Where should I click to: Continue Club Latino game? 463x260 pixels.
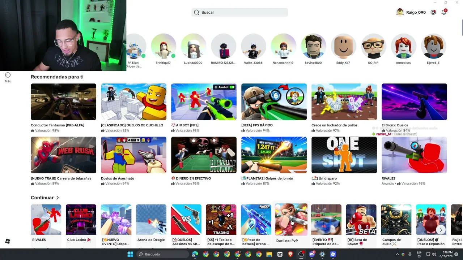pyautogui.click(x=81, y=220)
